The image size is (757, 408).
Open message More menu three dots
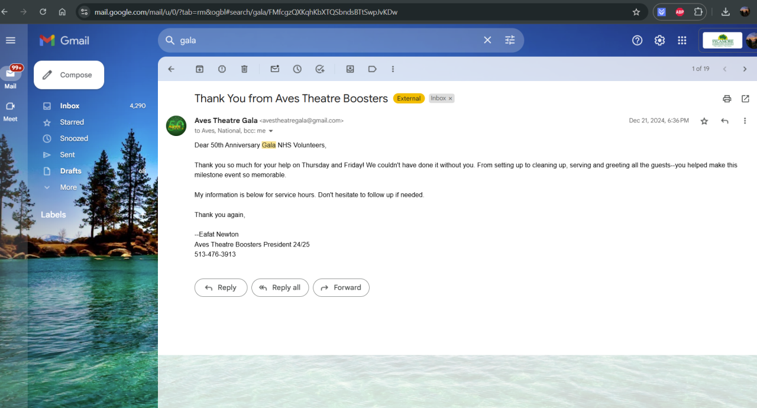(x=745, y=121)
